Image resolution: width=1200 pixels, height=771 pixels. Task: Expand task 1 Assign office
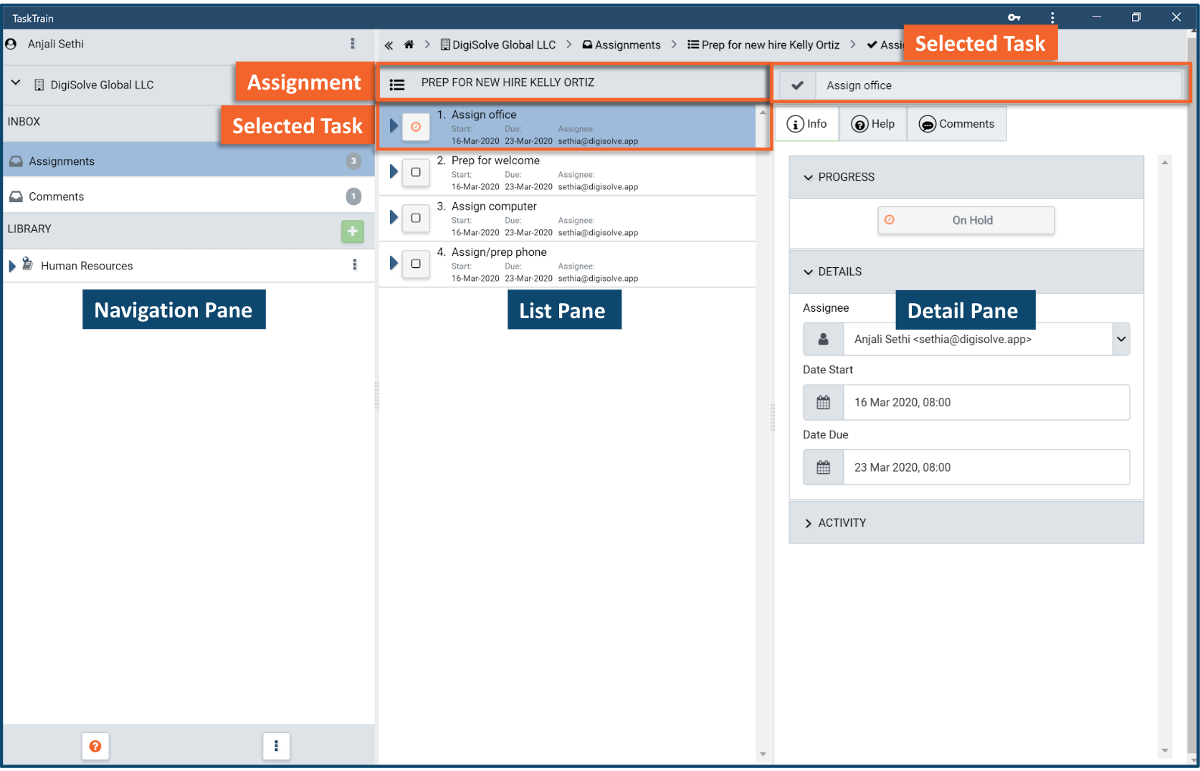394,125
